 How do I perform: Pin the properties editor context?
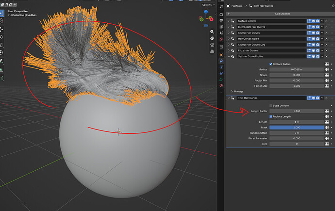333,6
